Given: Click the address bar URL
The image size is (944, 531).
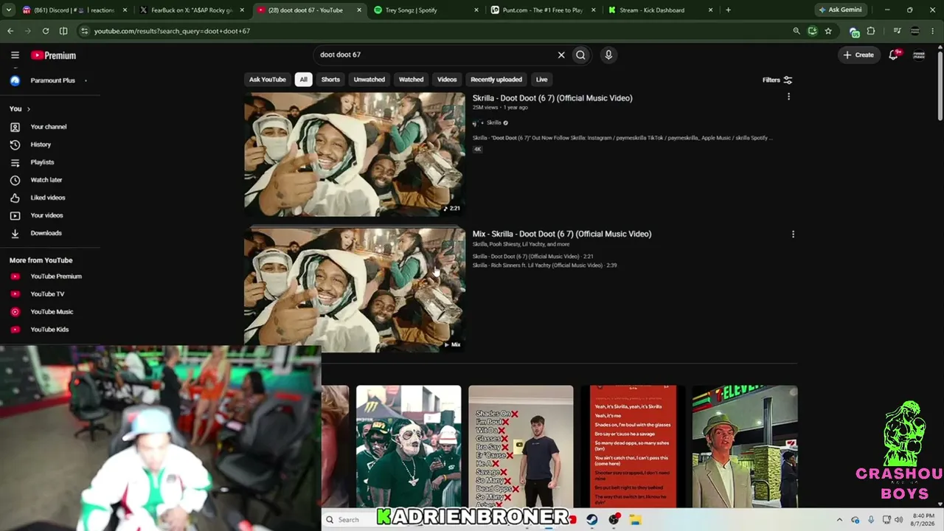Looking at the screenshot, I should pyautogui.click(x=172, y=31).
